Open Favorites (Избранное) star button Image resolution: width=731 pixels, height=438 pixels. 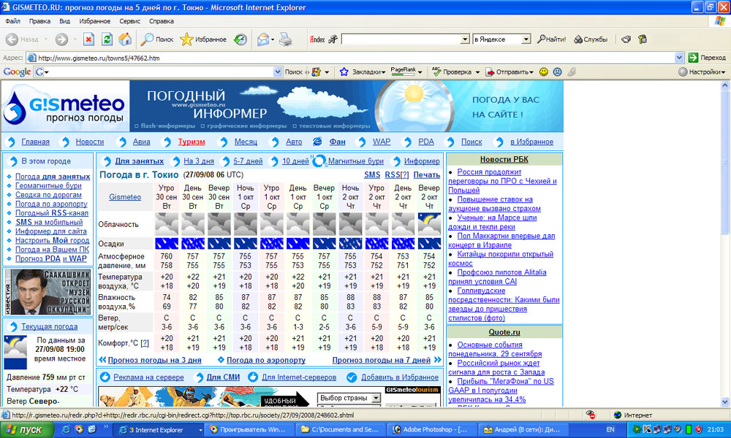202,39
